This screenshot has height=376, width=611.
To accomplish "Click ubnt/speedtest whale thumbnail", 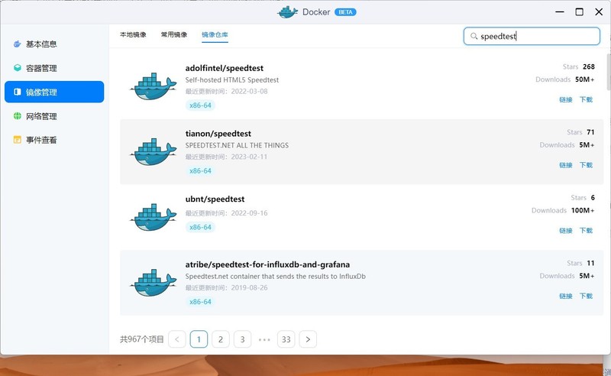I will [153, 217].
